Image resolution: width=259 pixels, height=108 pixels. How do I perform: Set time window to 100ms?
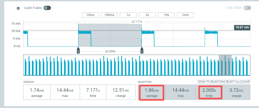[x=109, y=15]
